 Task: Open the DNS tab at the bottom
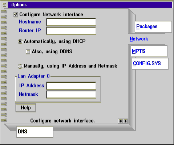tap(35, 132)
